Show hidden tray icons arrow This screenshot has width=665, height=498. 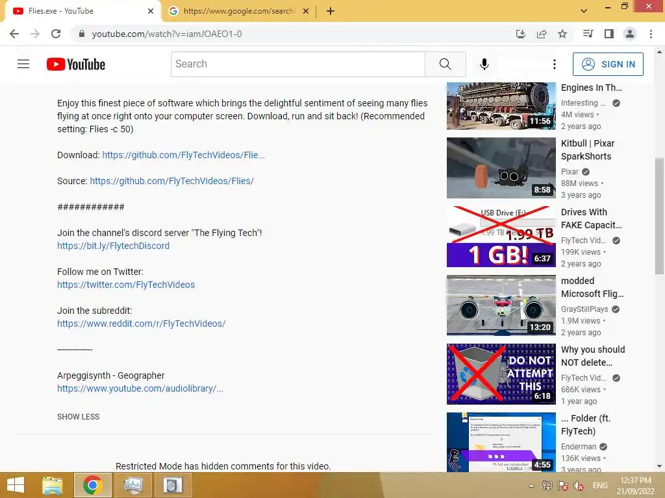tap(531, 486)
